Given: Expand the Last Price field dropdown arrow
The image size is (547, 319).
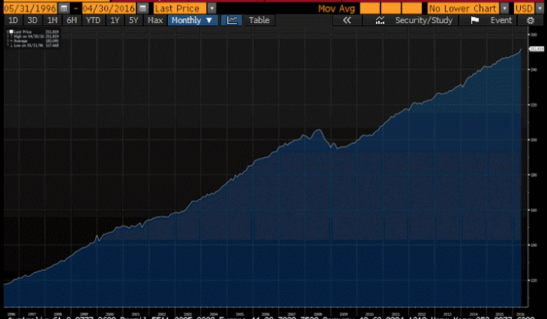Looking at the screenshot, I should click(x=212, y=8).
